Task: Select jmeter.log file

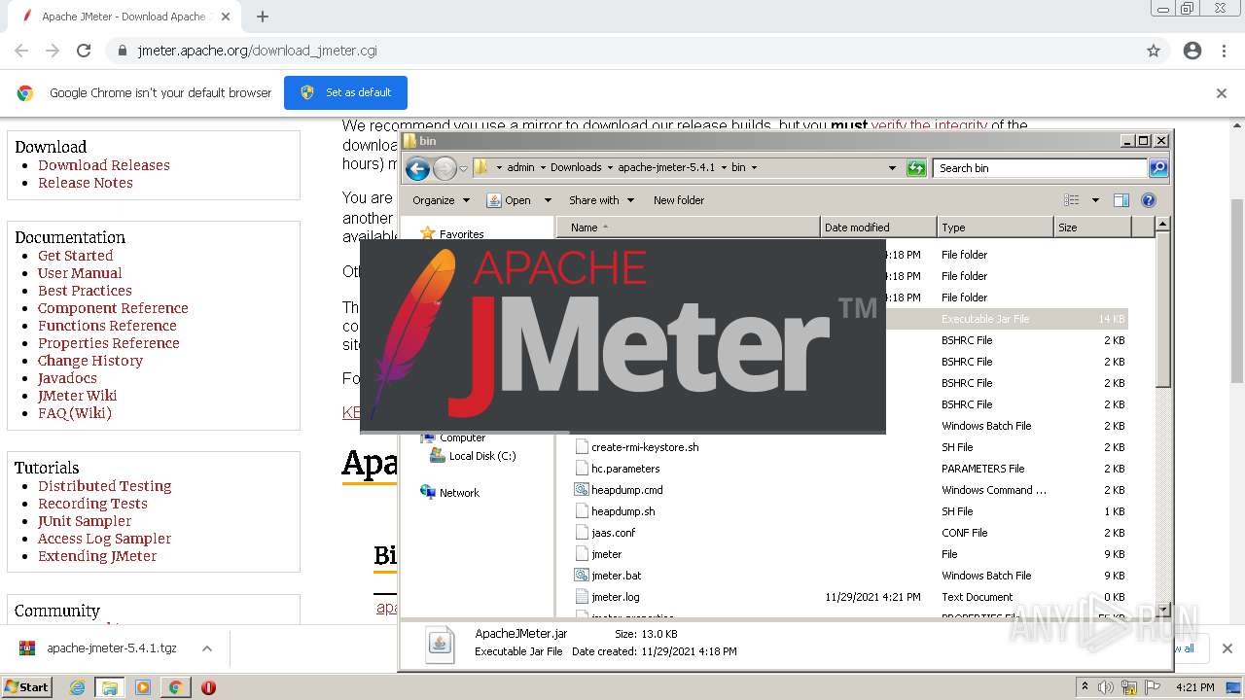Action: click(x=615, y=597)
